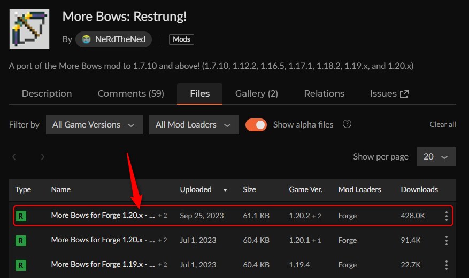Click the sort arrow beside Uploaded
The width and height of the screenshot is (469, 278).
(225, 190)
